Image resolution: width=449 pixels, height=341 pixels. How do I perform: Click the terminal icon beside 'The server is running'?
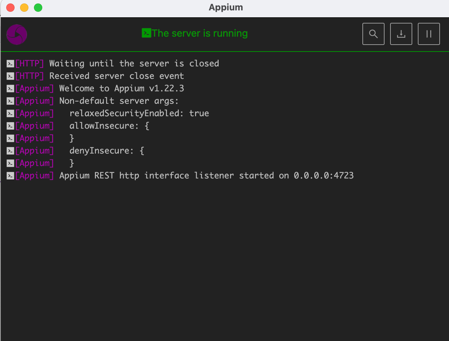tap(146, 33)
